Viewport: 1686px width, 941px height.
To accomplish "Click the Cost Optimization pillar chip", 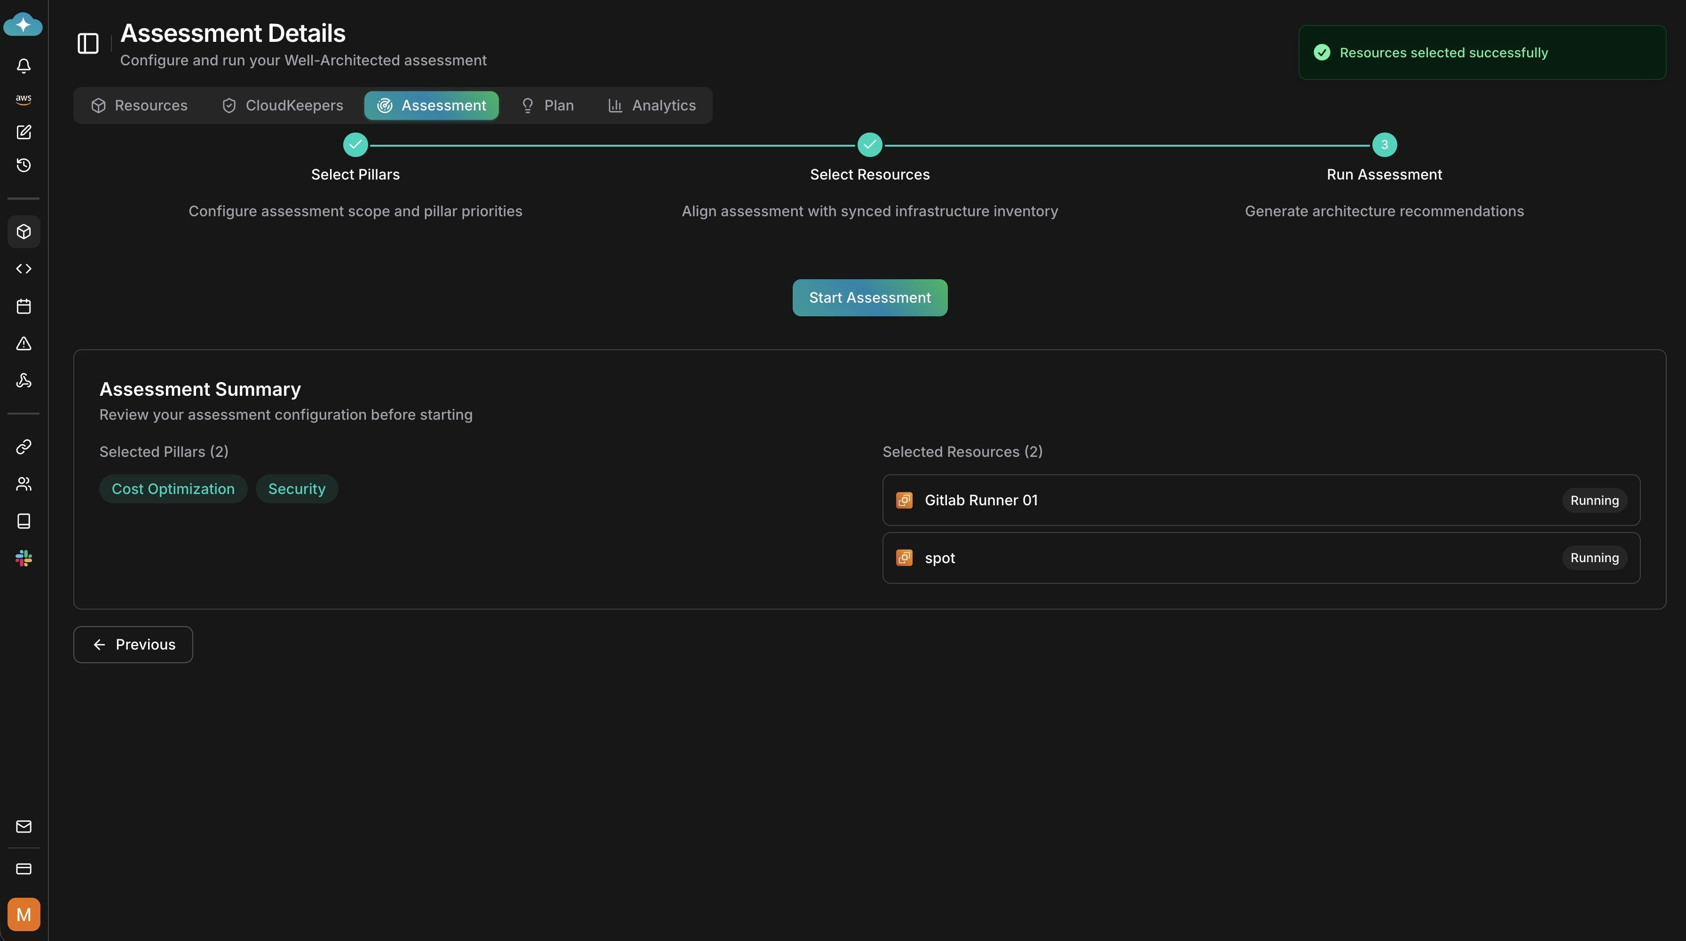I will point(173,489).
